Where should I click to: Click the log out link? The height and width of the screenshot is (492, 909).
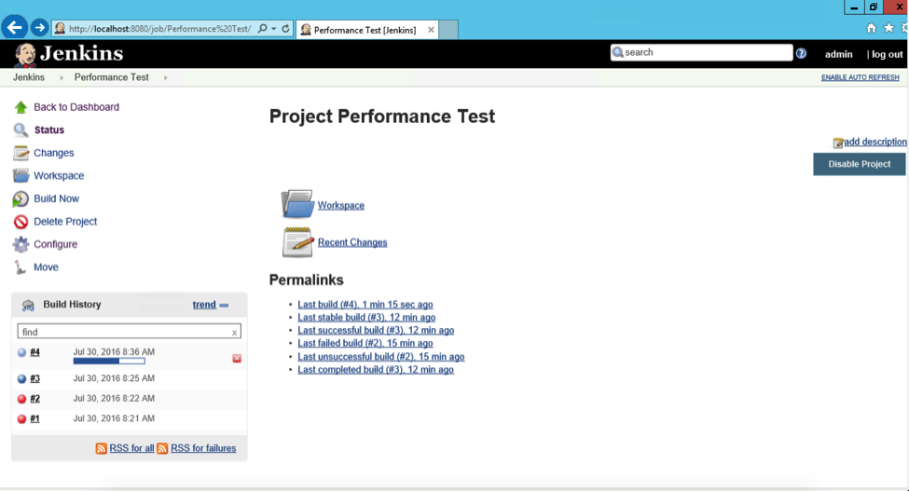coord(888,54)
